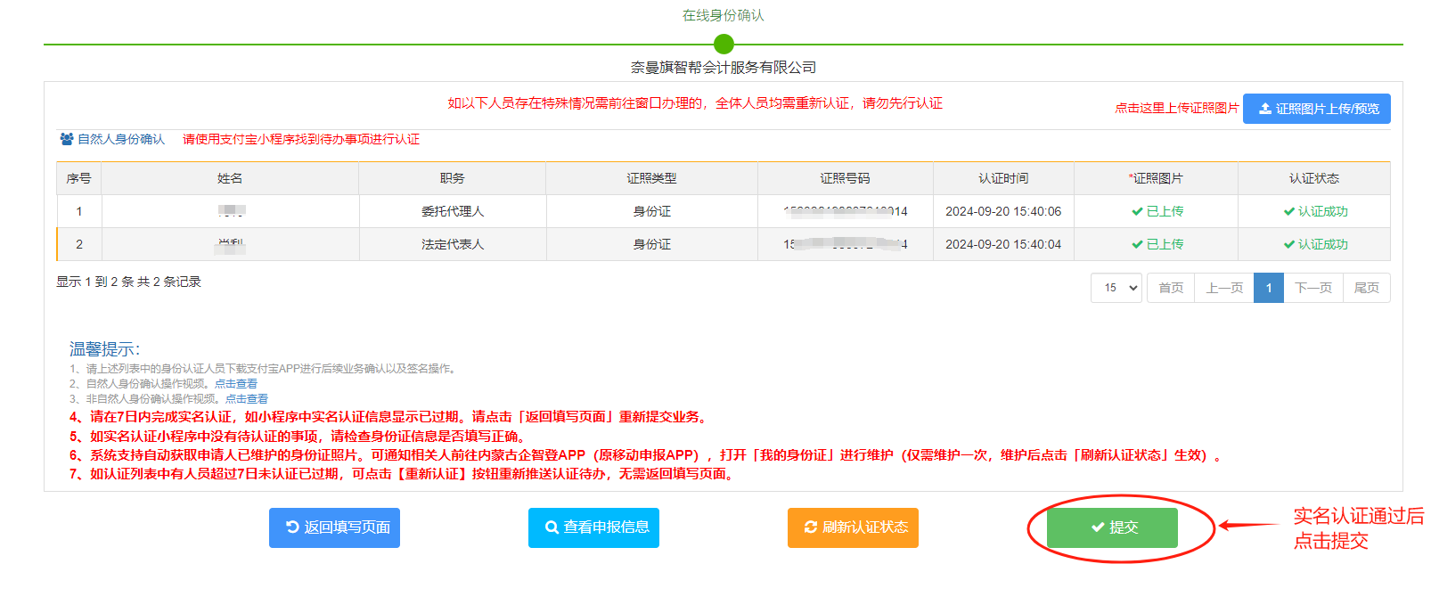The image size is (1431, 613).
Task: Go to 下一页 next page
Action: (x=1312, y=288)
